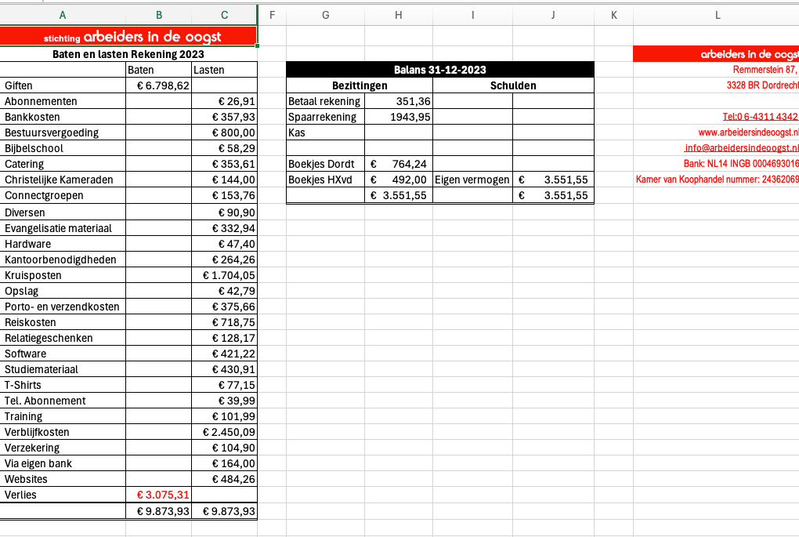Select the € 357,93 Bankkosten amount
The image size is (799, 537).
pos(225,118)
